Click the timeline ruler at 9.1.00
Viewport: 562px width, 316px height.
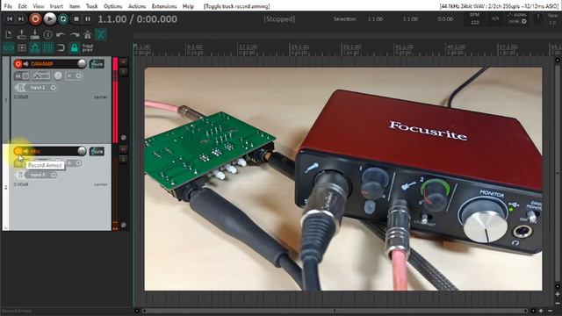pos(195,47)
